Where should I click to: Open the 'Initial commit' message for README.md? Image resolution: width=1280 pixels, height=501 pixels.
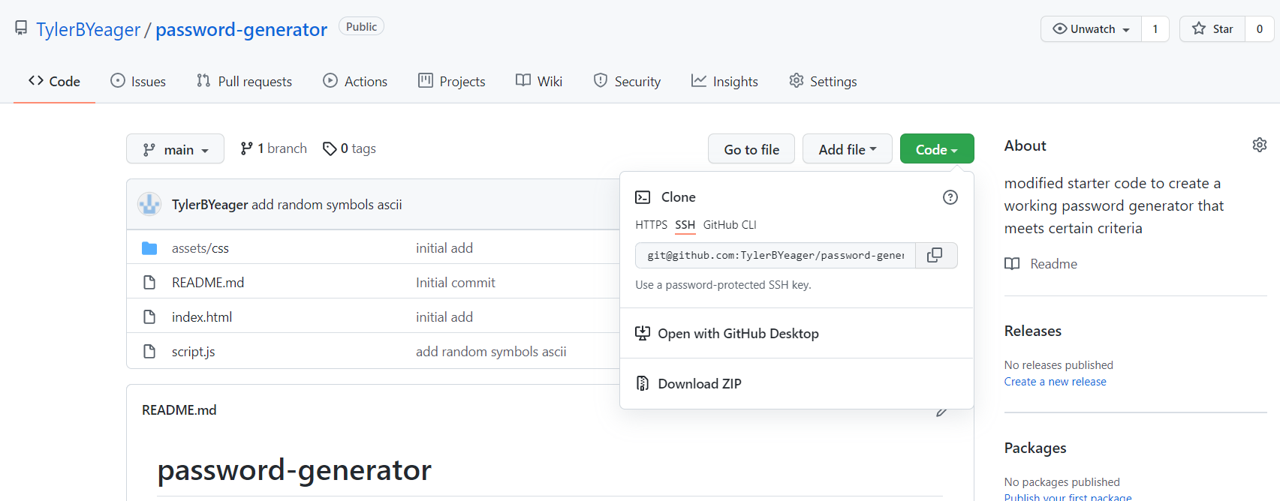pos(456,283)
